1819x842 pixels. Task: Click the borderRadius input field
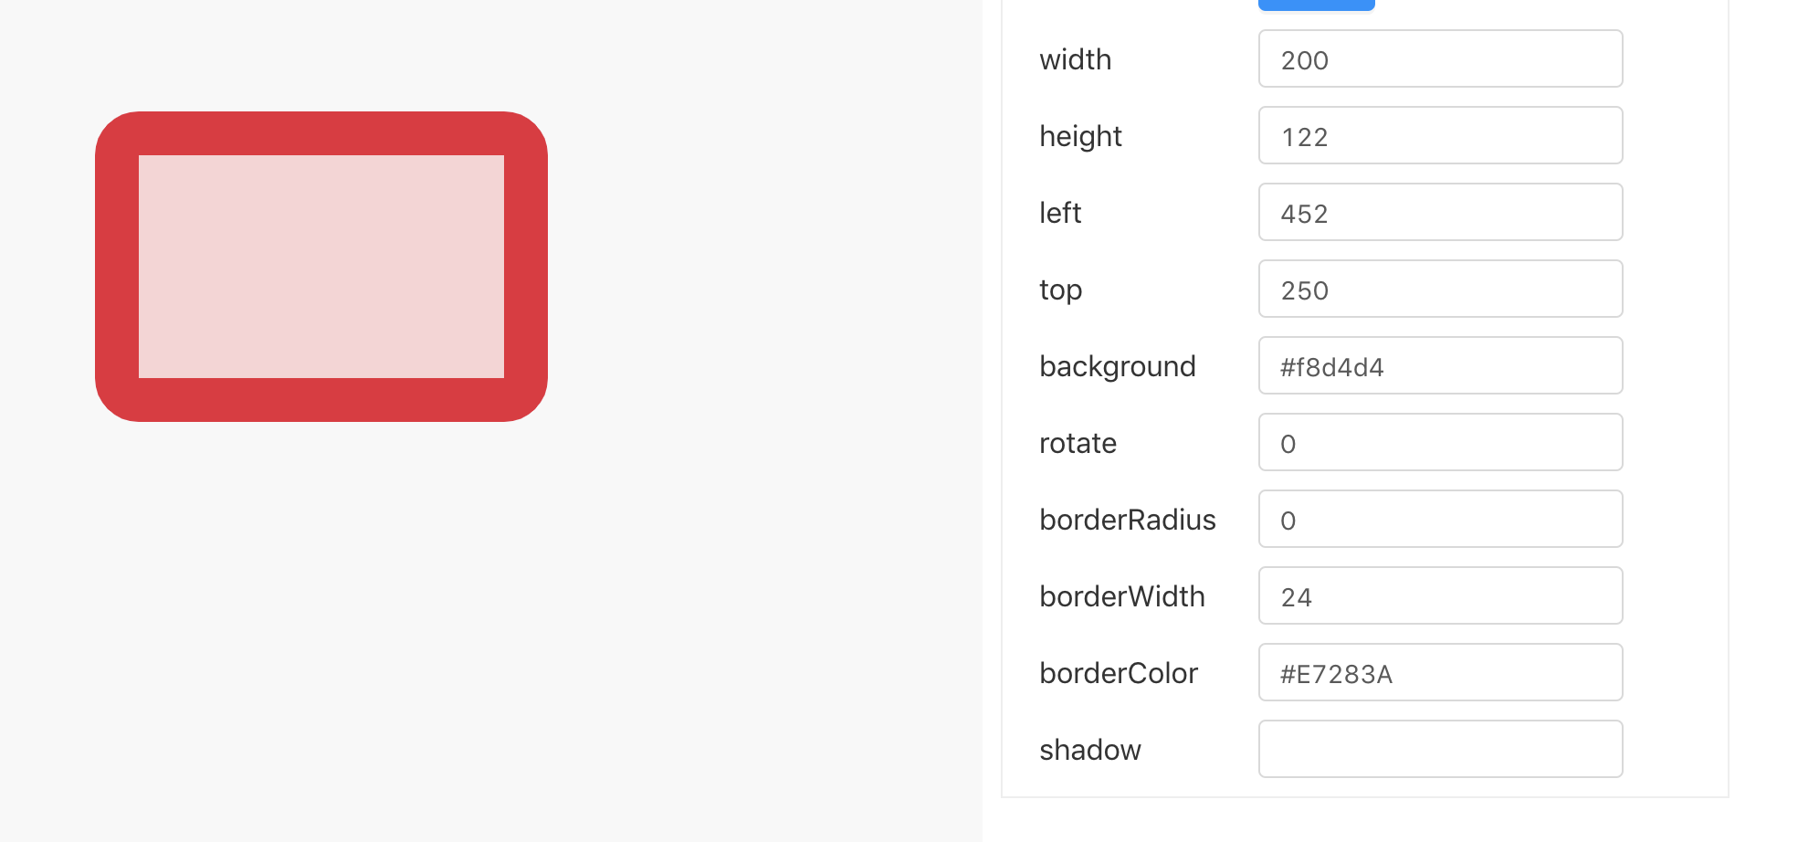pos(1440,520)
